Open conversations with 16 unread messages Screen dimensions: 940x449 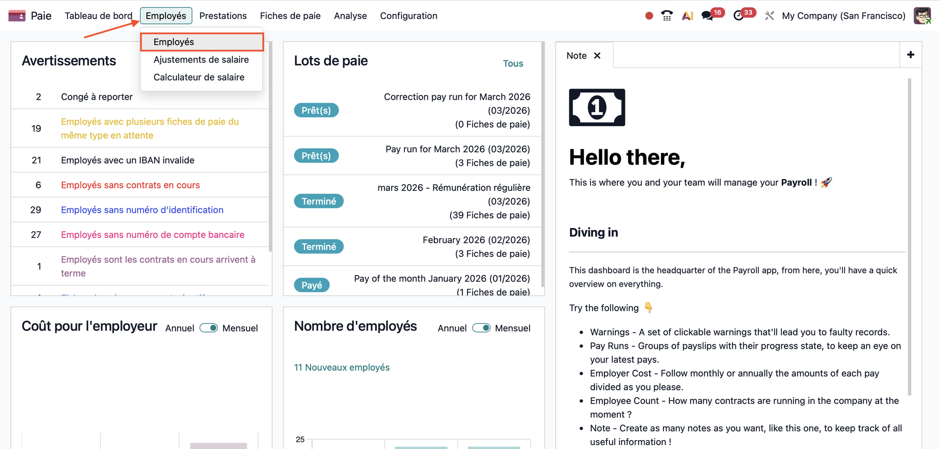(x=707, y=16)
